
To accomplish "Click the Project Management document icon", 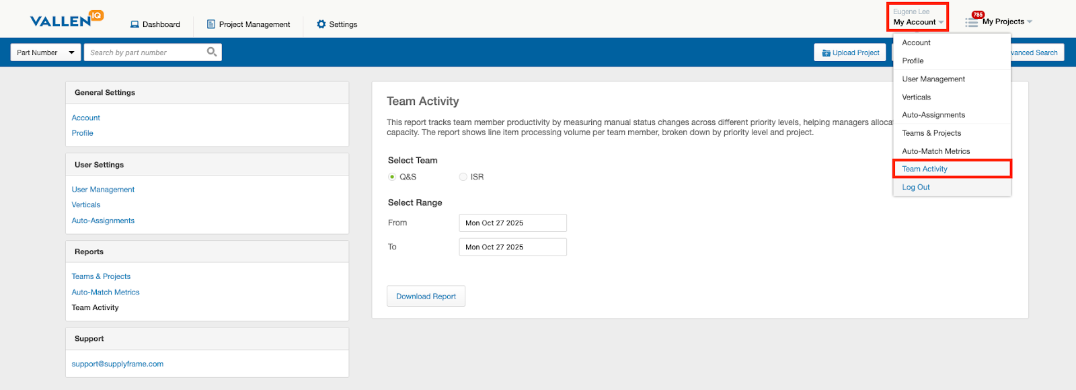I will click(x=211, y=24).
